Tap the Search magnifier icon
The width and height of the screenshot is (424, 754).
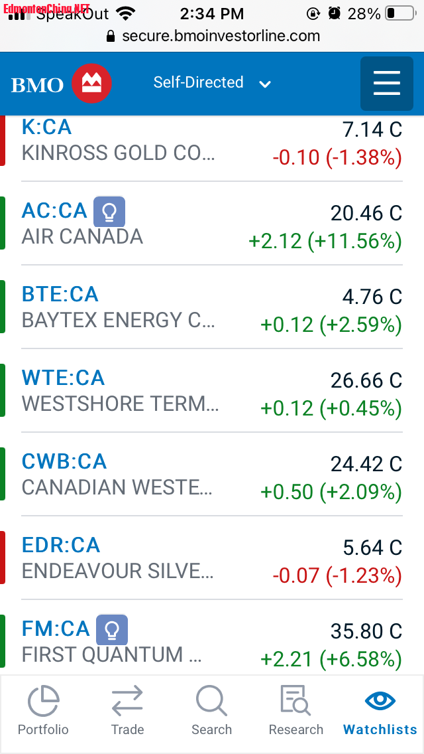tap(211, 702)
